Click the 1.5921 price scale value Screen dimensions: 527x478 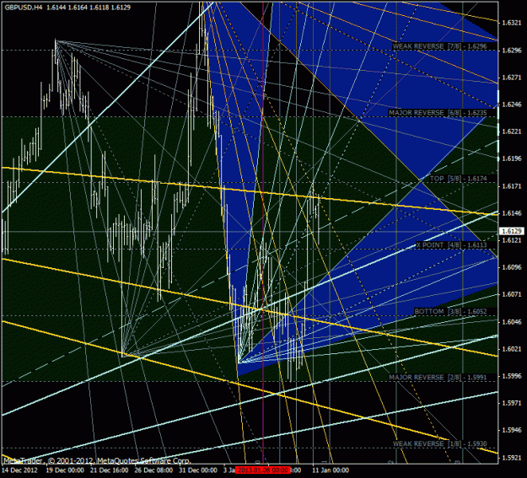[x=511, y=458]
